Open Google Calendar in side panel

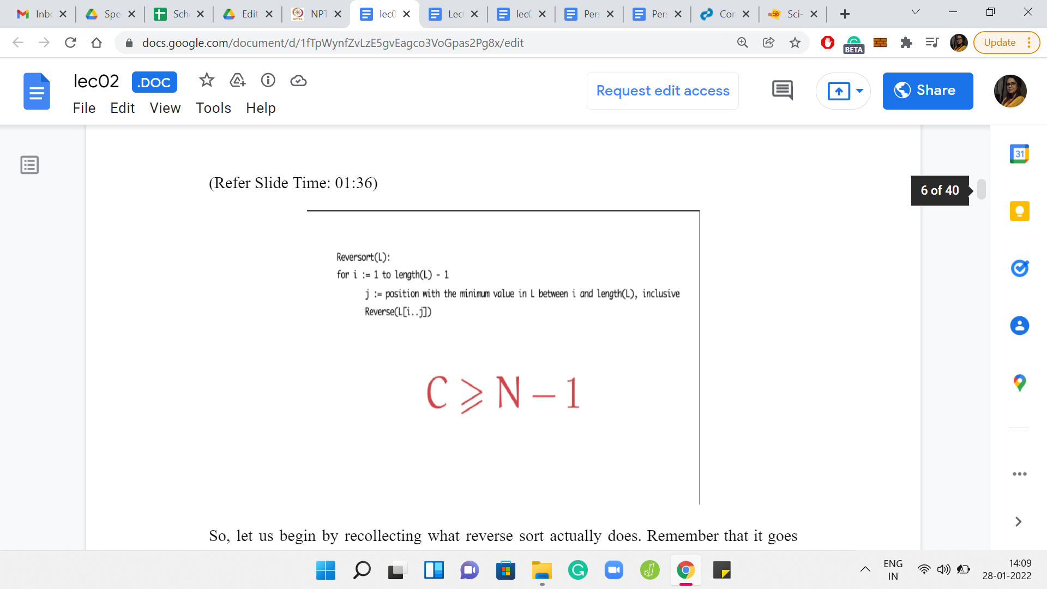tap(1019, 154)
